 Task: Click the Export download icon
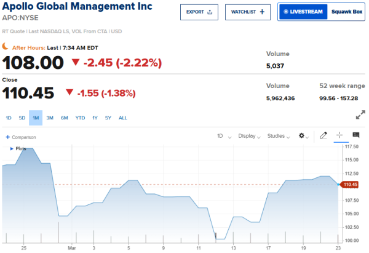tap(210, 12)
